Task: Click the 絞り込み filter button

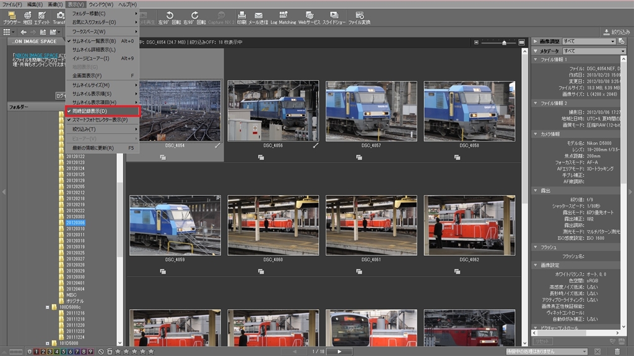Action: click(x=615, y=32)
